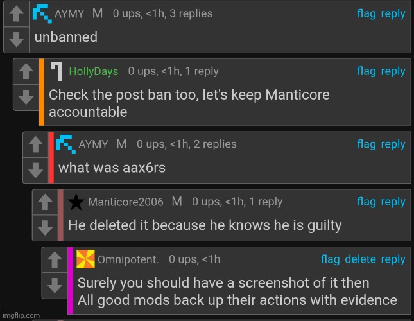This screenshot has height=321, width=414.
Task: Click Omnipotent's orange pinwheel avatar
Action: pyautogui.click(x=85, y=259)
